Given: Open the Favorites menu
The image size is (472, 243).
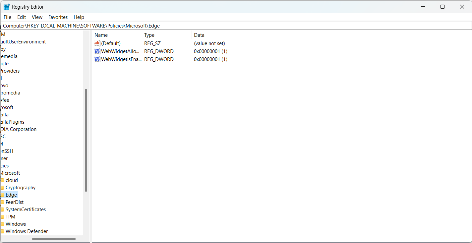Looking at the screenshot, I should point(58,17).
